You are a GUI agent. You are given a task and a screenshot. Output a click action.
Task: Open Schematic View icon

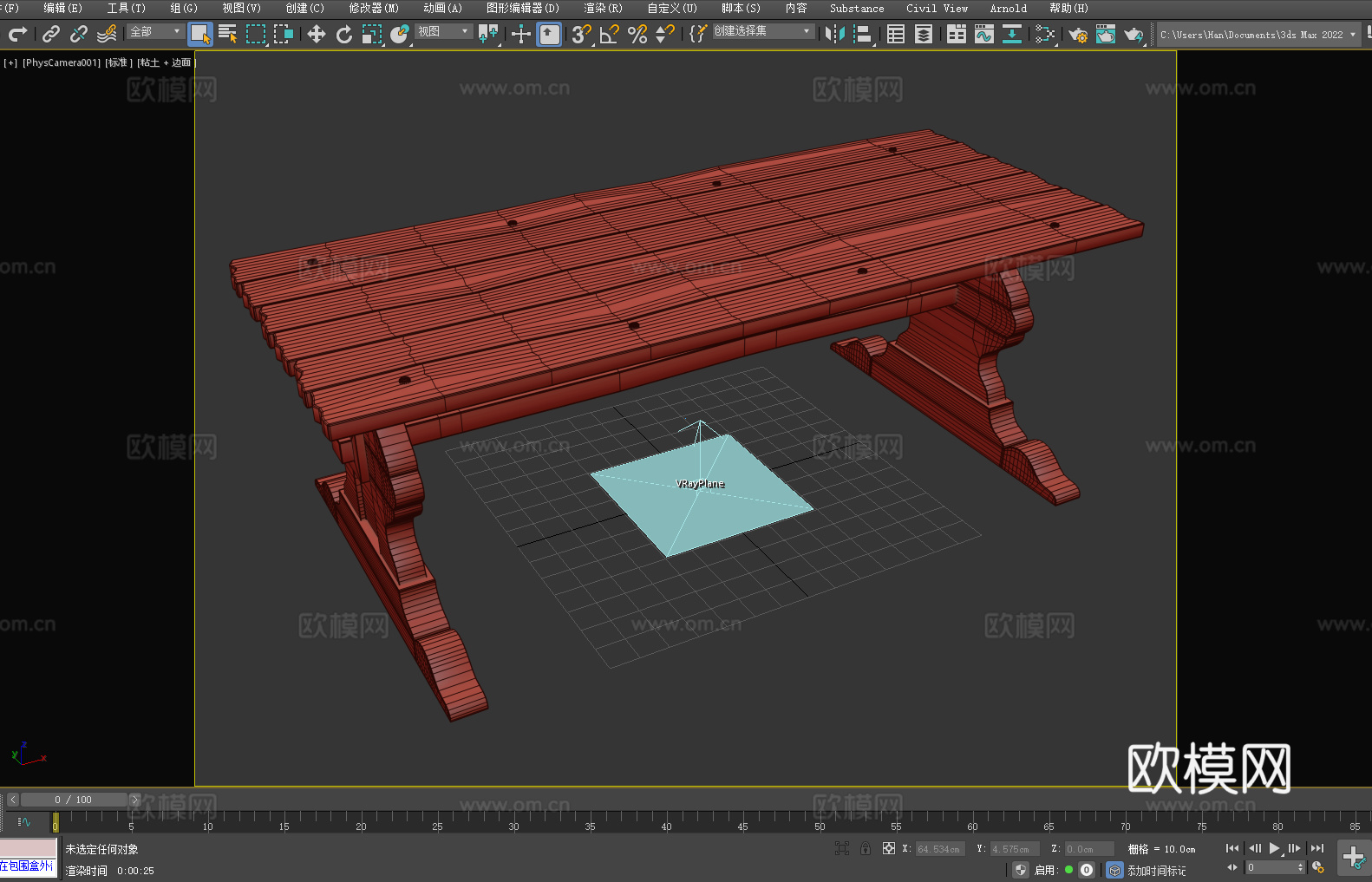click(x=1012, y=34)
